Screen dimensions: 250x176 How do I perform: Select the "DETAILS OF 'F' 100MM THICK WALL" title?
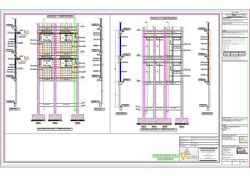pos(61,16)
